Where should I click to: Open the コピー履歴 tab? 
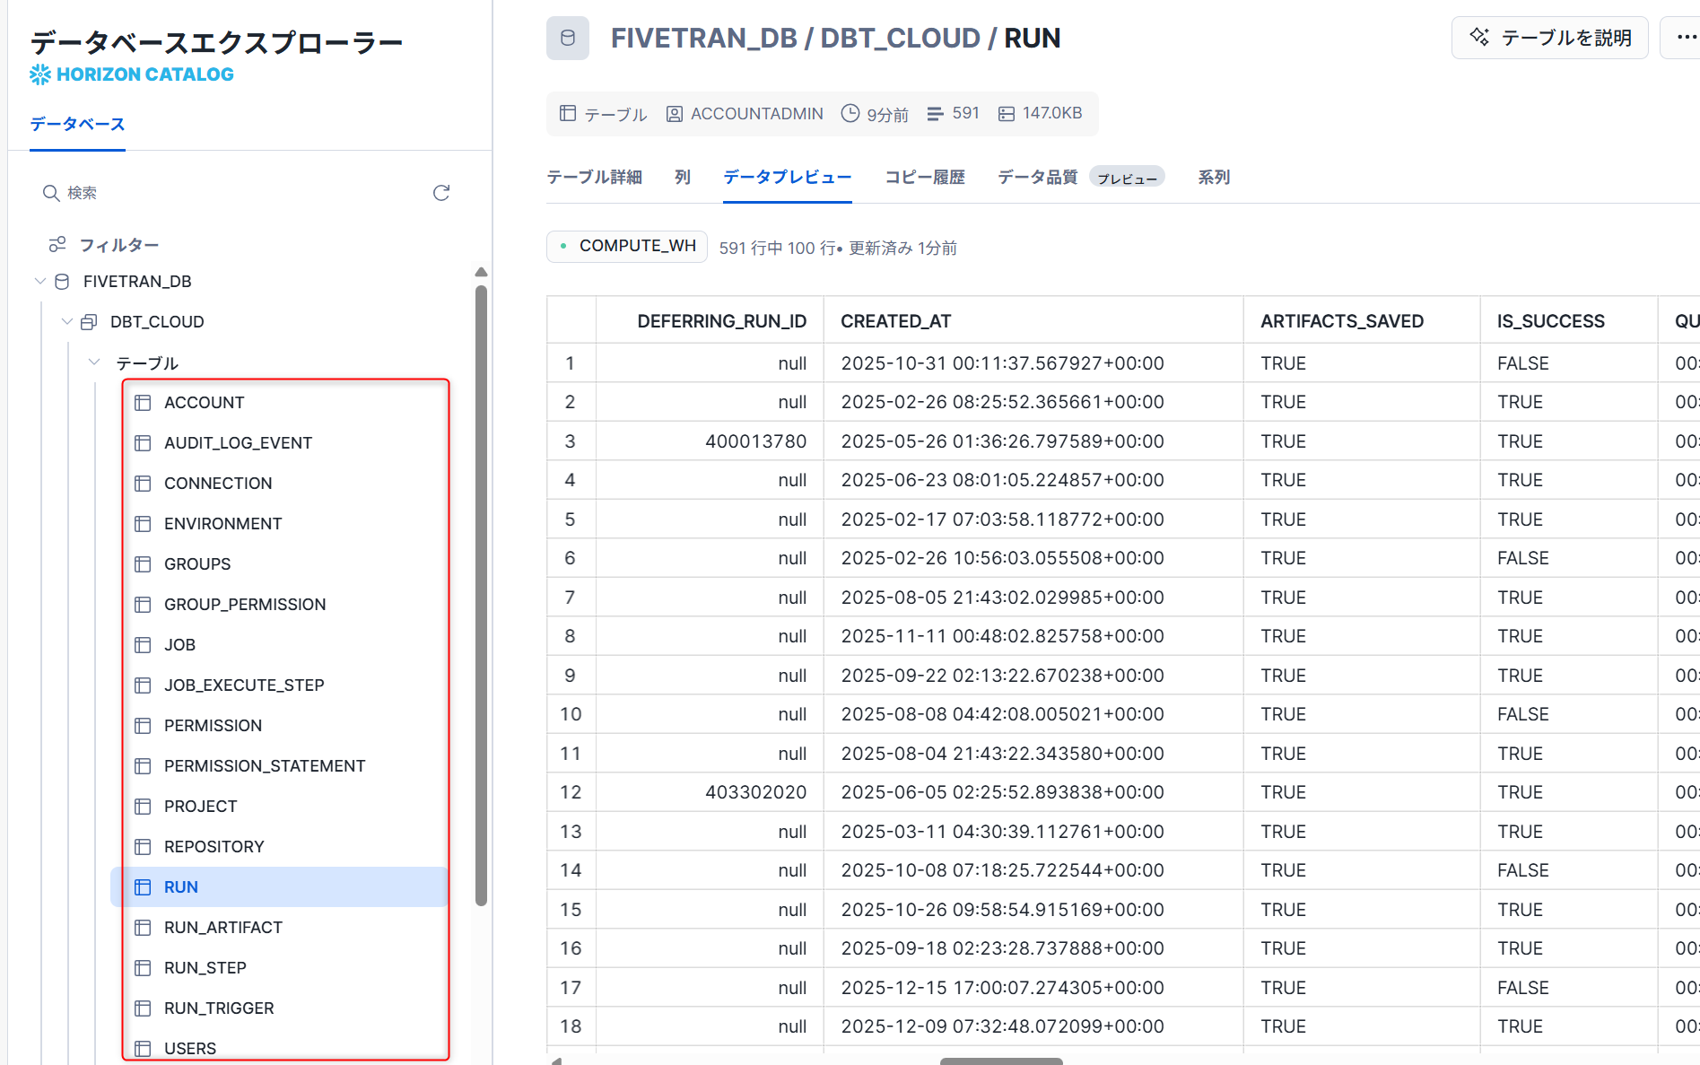[x=924, y=178]
